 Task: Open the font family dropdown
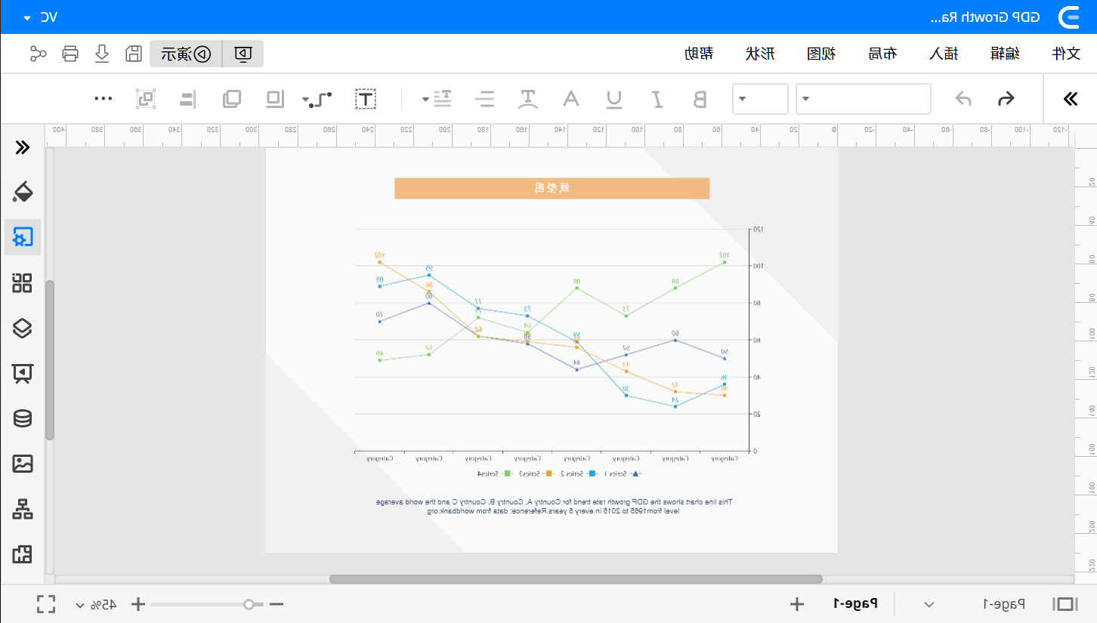click(864, 99)
